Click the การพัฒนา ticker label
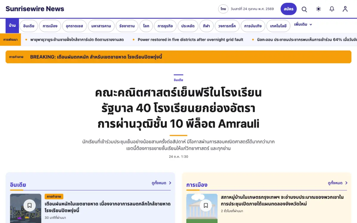This screenshot has width=357, height=223. tap(10, 40)
